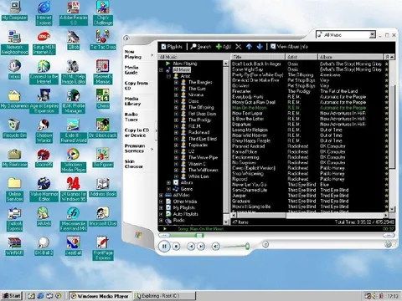Screen dimensions: 402x301
Task: Move item up with blue up arrow
Action: click(x=249, y=47)
